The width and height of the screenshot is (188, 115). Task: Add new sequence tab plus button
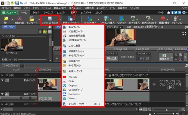point(22,66)
